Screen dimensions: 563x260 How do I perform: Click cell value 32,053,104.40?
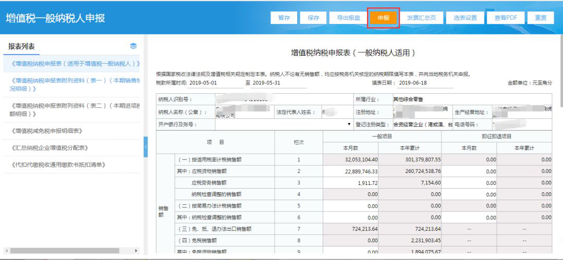click(x=350, y=159)
